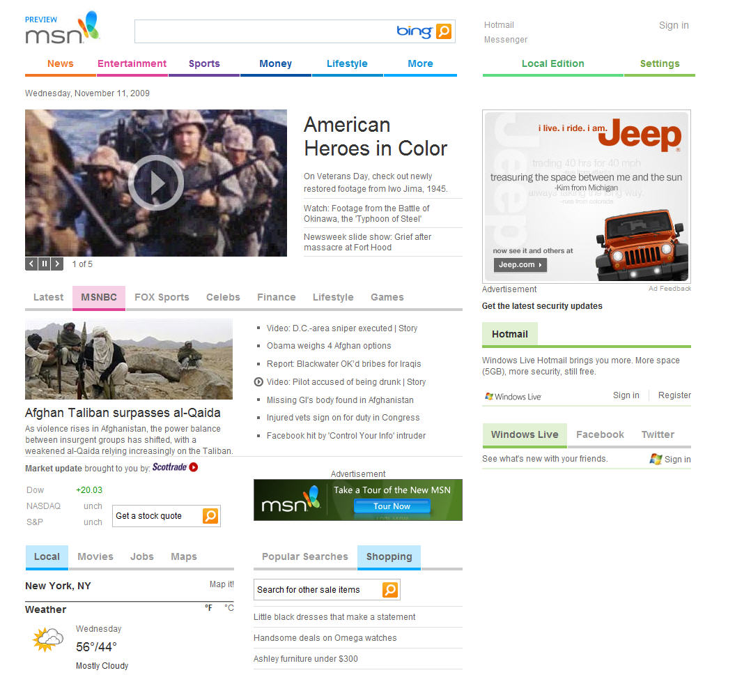Open the News section
Viewport: 735px width, 675px height.
pyautogui.click(x=61, y=63)
